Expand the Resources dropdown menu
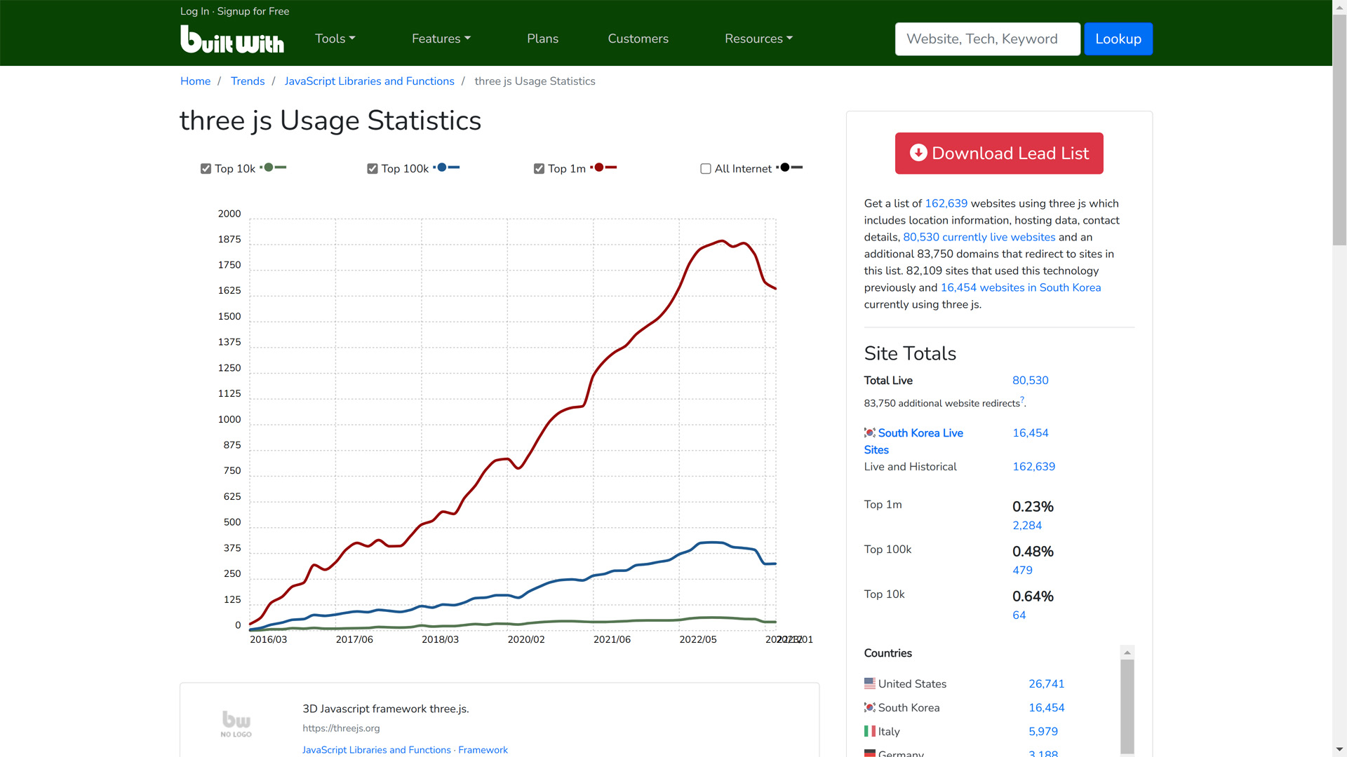 pos(758,39)
